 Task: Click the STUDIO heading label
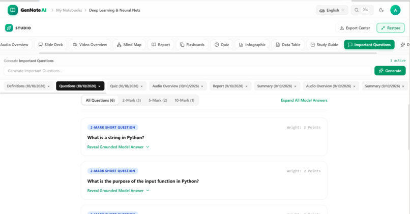pyautogui.click(x=23, y=28)
